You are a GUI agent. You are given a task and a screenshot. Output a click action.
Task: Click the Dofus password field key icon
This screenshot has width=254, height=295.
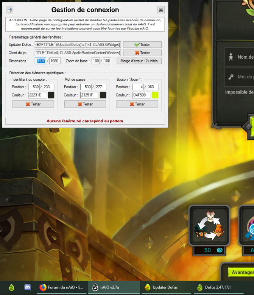pyautogui.click(x=231, y=77)
